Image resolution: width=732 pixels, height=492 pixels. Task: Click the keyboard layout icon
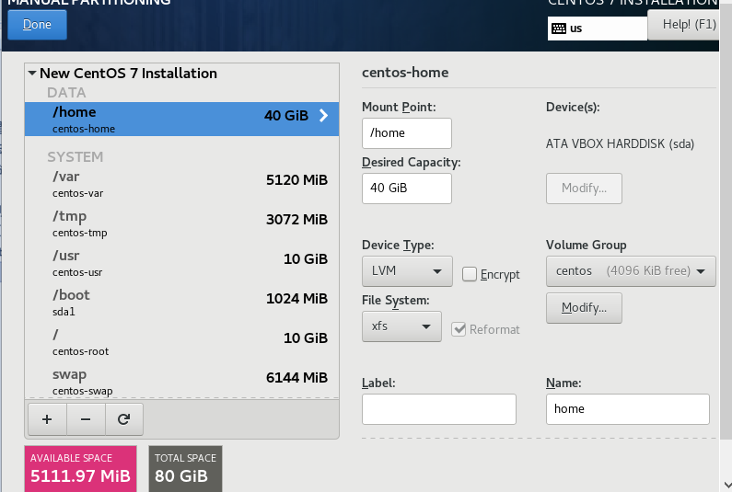coord(559,28)
